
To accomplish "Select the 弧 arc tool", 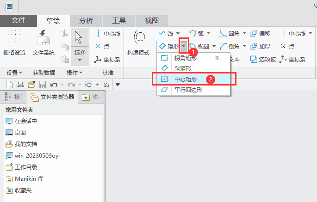I will point(197,33).
